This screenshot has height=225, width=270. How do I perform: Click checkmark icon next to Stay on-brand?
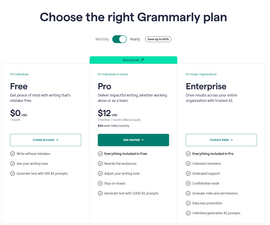tap(100, 183)
